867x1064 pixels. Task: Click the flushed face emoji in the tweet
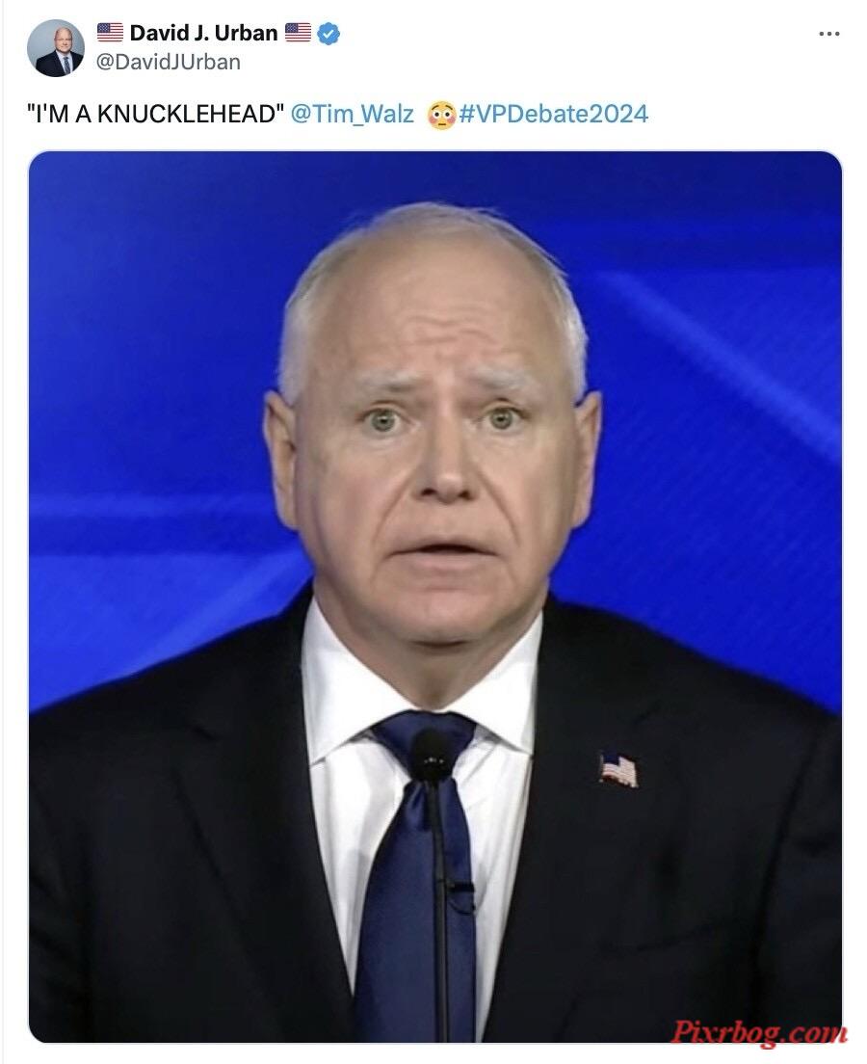(441, 116)
